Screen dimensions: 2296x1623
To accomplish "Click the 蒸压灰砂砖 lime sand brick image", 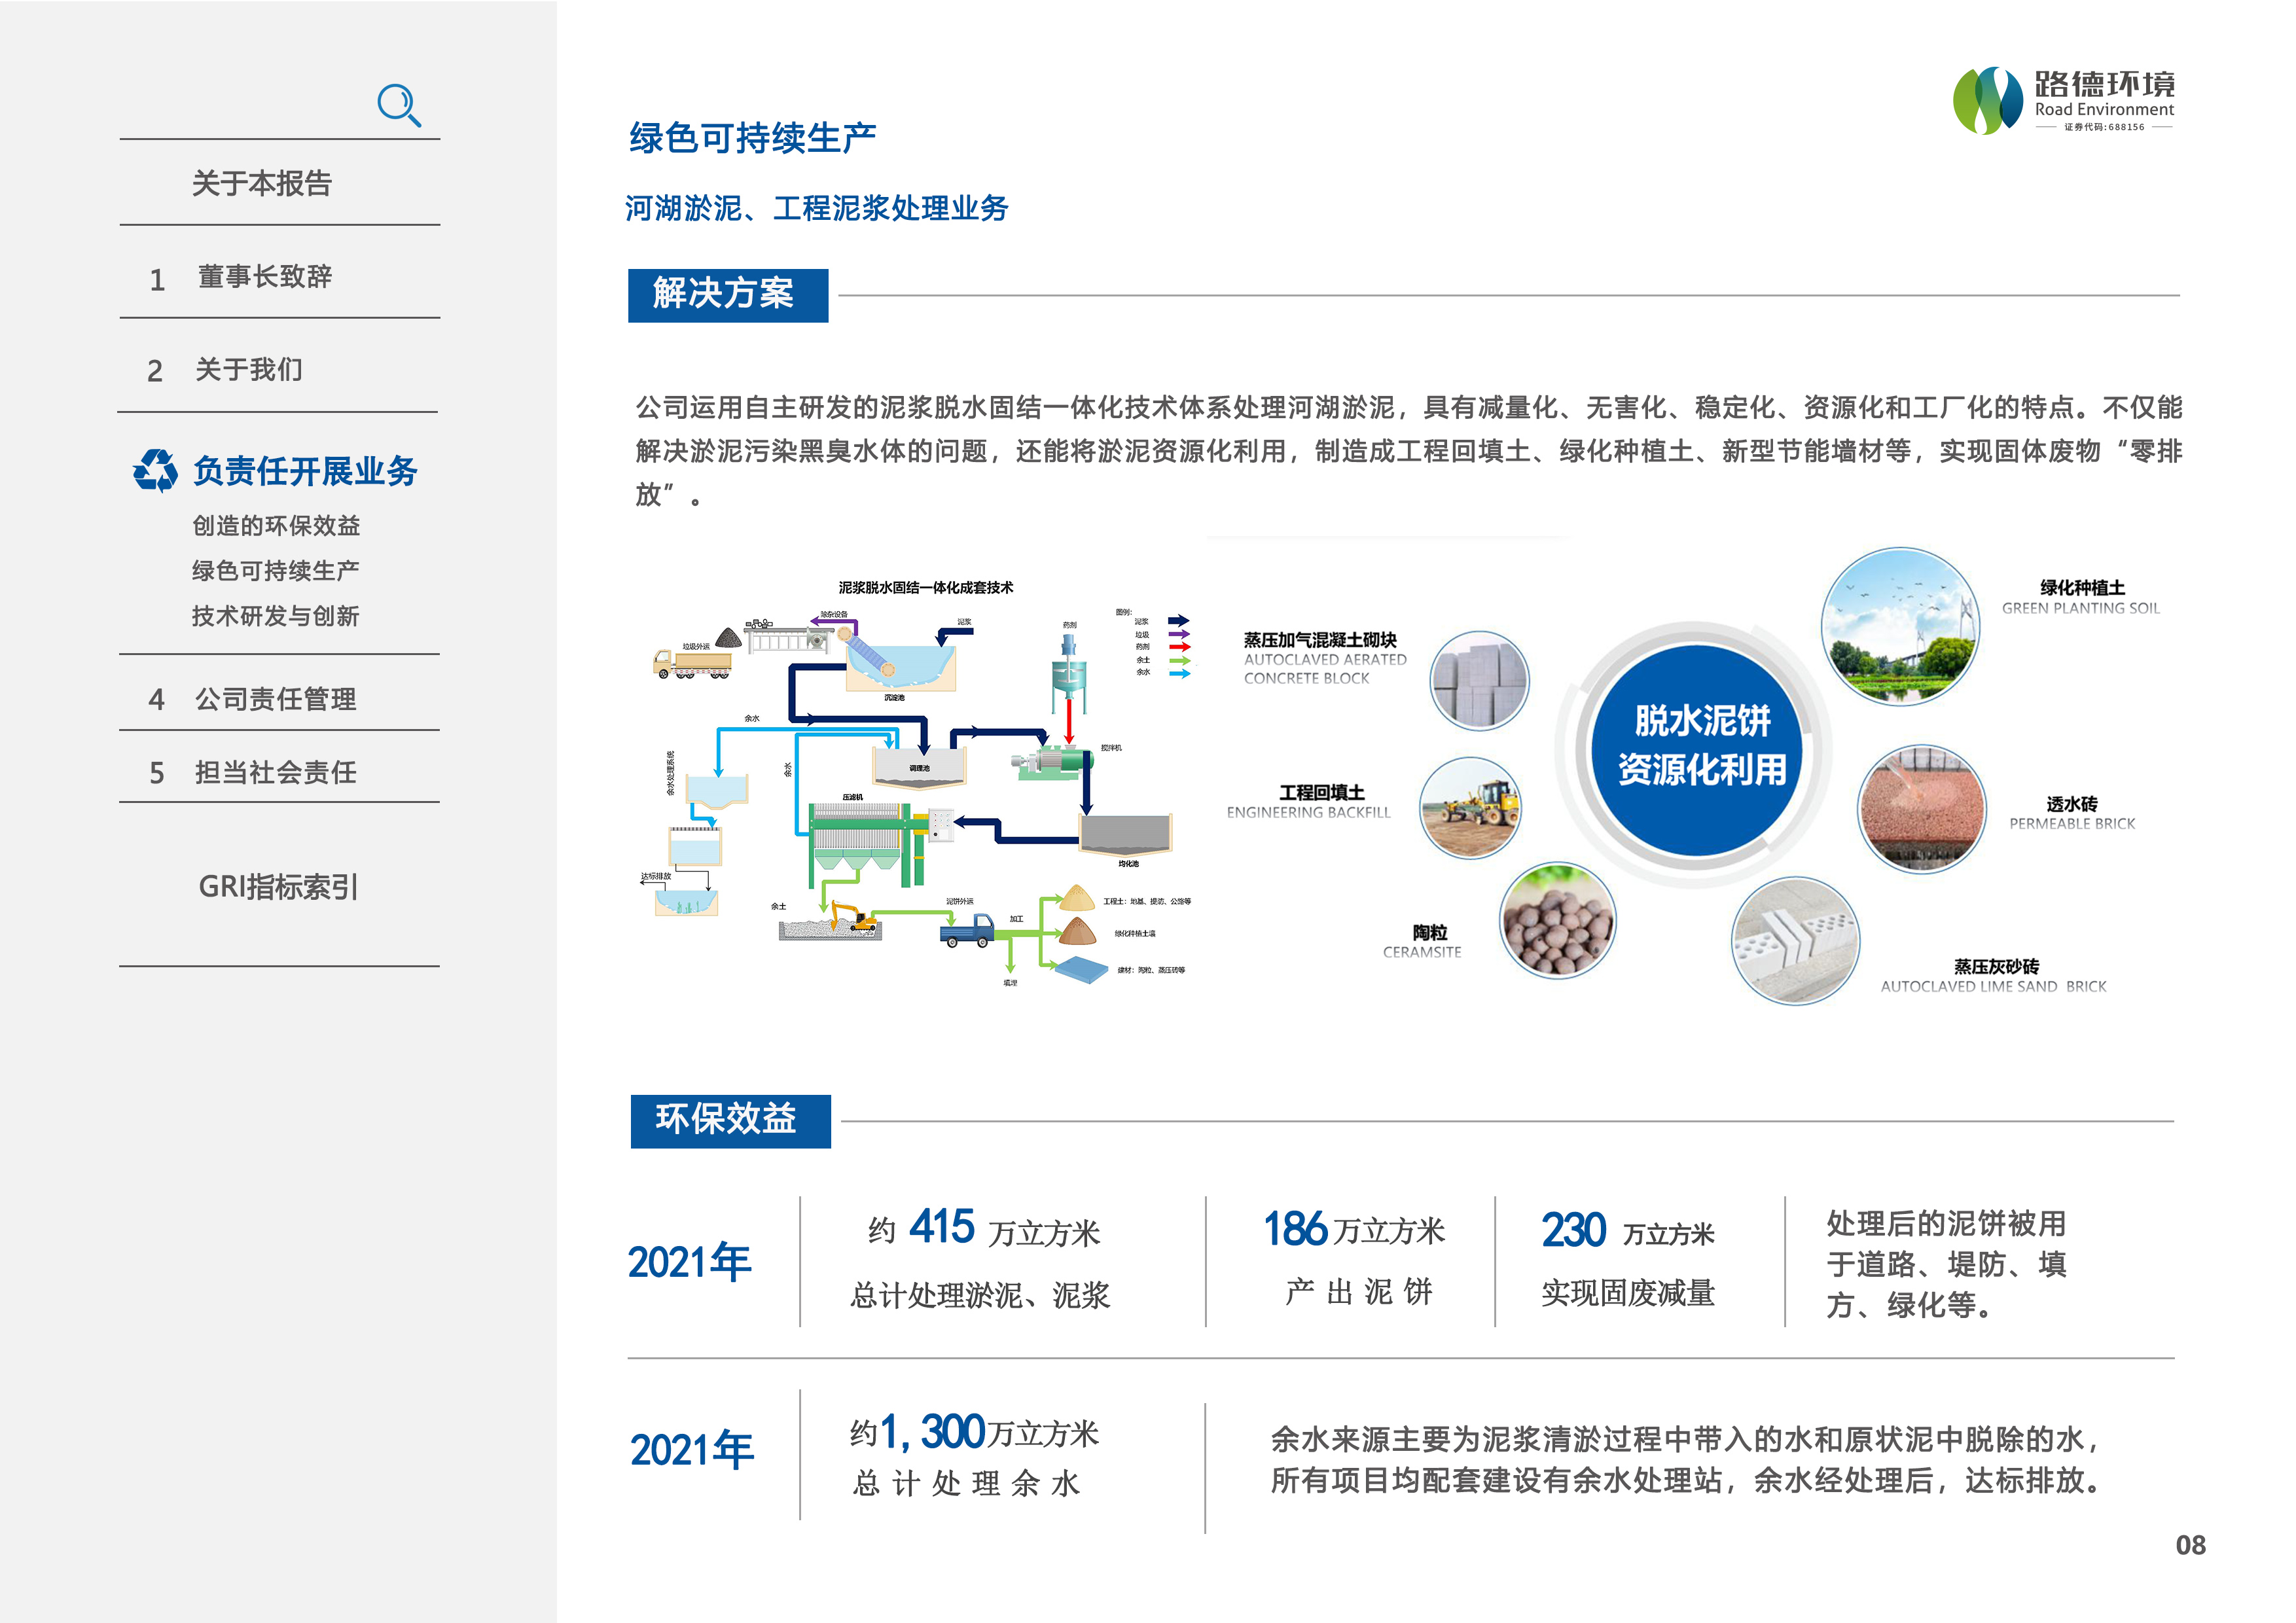I will tap(1795, 940).
